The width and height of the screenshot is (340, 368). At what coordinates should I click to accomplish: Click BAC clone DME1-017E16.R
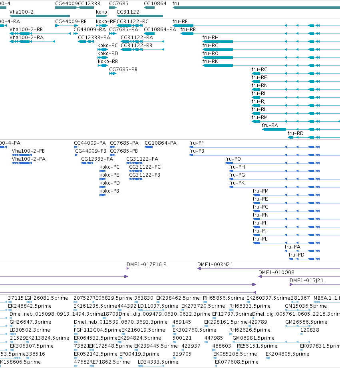pyautogui.click(x=147, y=265)
